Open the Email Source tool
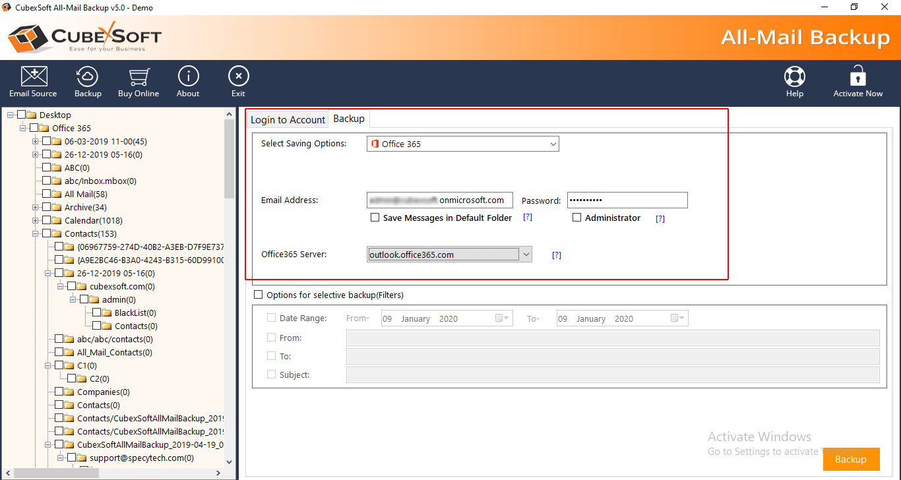The height and width of the screenshot is (480, 901). point(33,82)
